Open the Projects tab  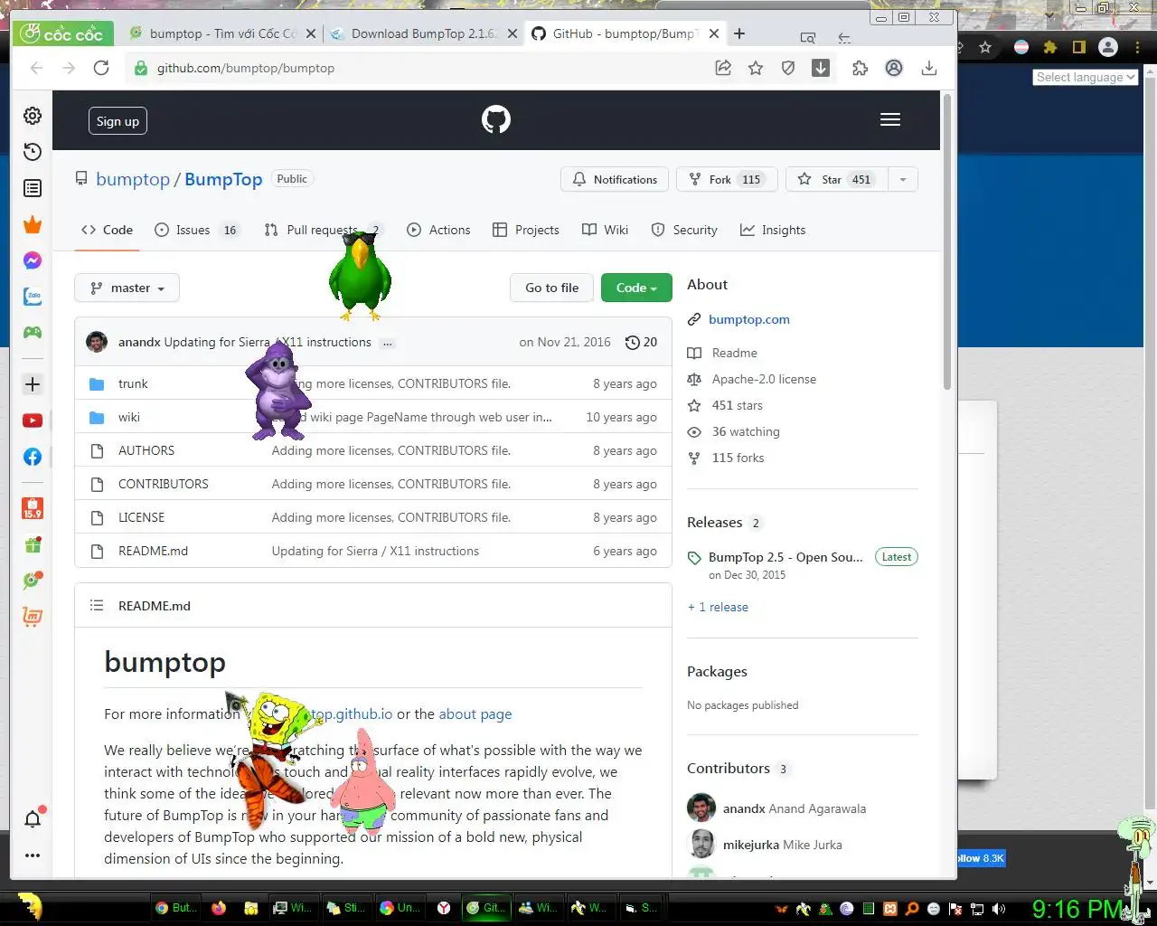[526, 230]
